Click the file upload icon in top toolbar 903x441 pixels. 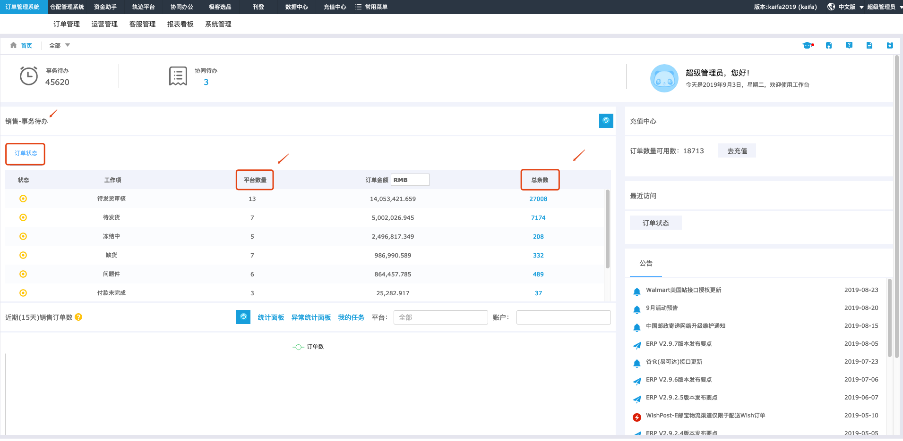tap(829, 45)
